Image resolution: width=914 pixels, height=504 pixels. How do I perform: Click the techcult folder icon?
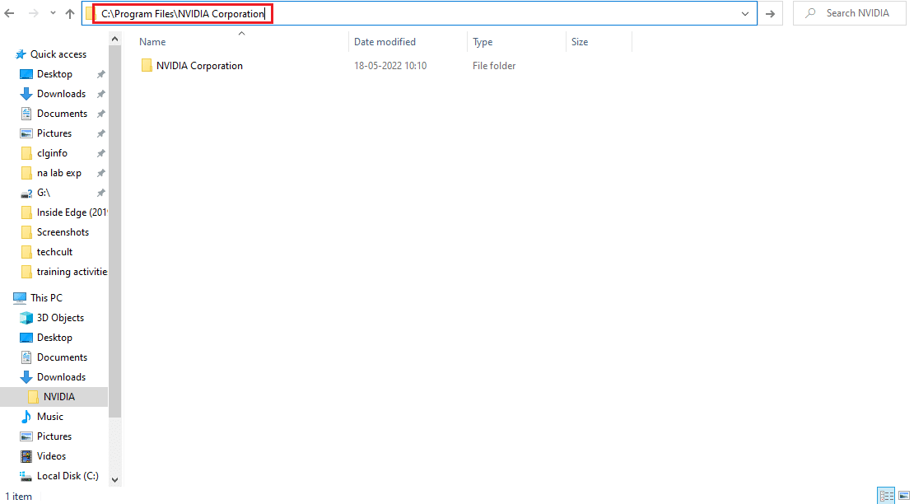coord(26,252)
